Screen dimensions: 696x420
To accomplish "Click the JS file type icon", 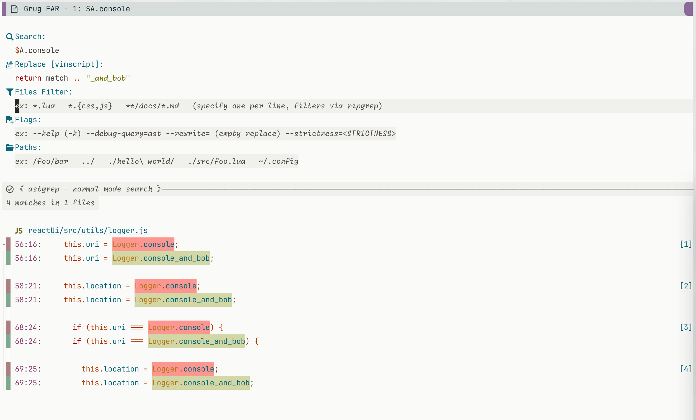I will pos(19,231).
